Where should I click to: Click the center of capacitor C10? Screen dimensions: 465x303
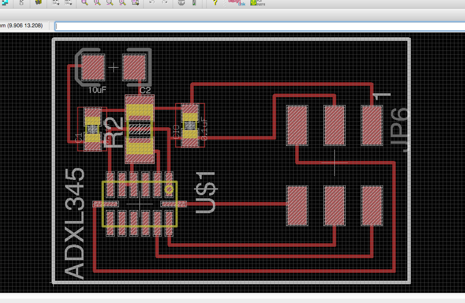point(190,125)
